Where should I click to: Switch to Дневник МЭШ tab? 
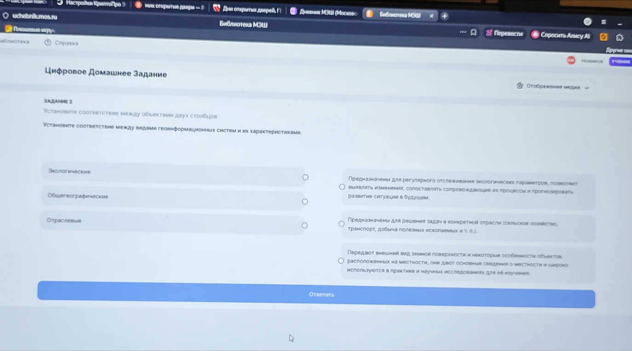coord(324,12)
